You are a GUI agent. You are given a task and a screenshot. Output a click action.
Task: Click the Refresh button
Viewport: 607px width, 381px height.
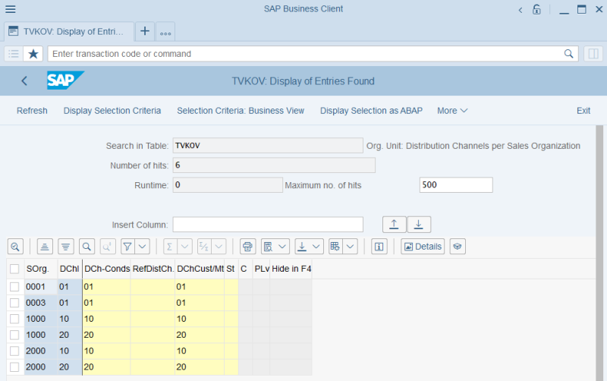coord(32,111)
